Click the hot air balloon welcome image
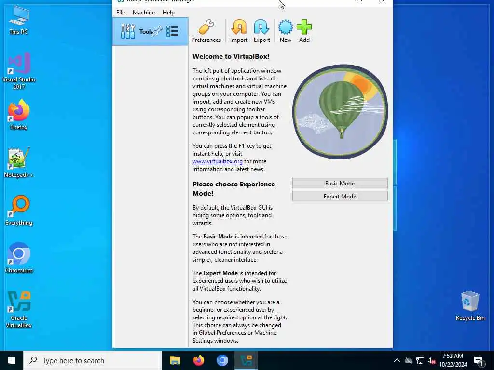The image size is (494, 370). [x=340, y=111]
